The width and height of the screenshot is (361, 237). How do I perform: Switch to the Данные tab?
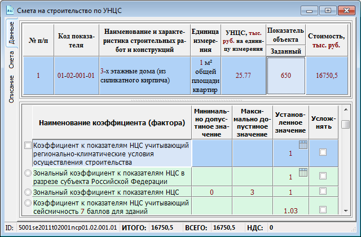(11, 33)
